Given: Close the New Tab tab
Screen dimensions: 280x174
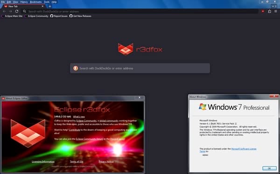Looking at the screenshot, I should tap(42, 6).
